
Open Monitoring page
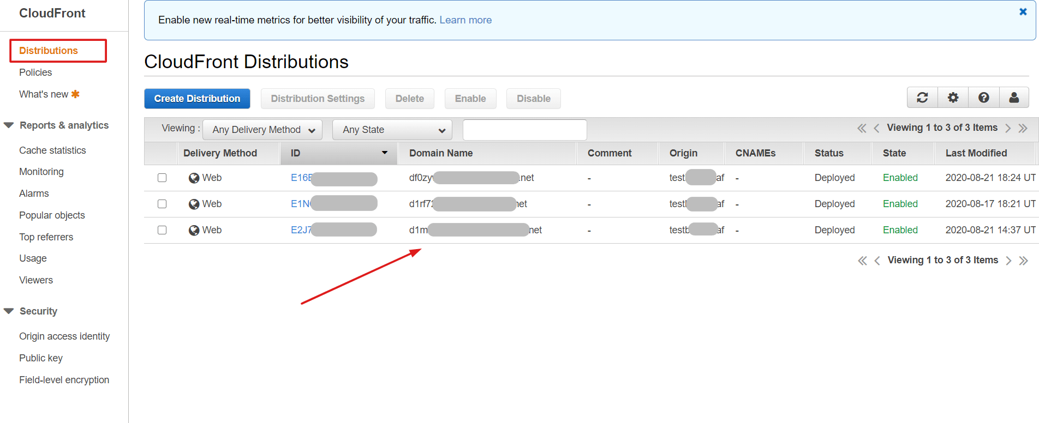[x=41, y=172]
